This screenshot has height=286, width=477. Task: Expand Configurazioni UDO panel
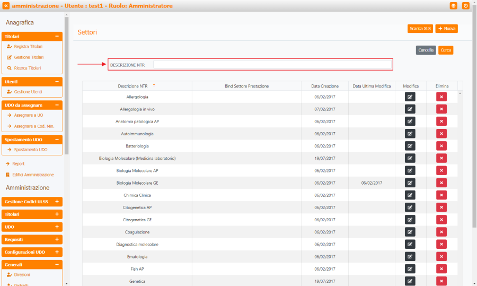[x=57, y=252]
